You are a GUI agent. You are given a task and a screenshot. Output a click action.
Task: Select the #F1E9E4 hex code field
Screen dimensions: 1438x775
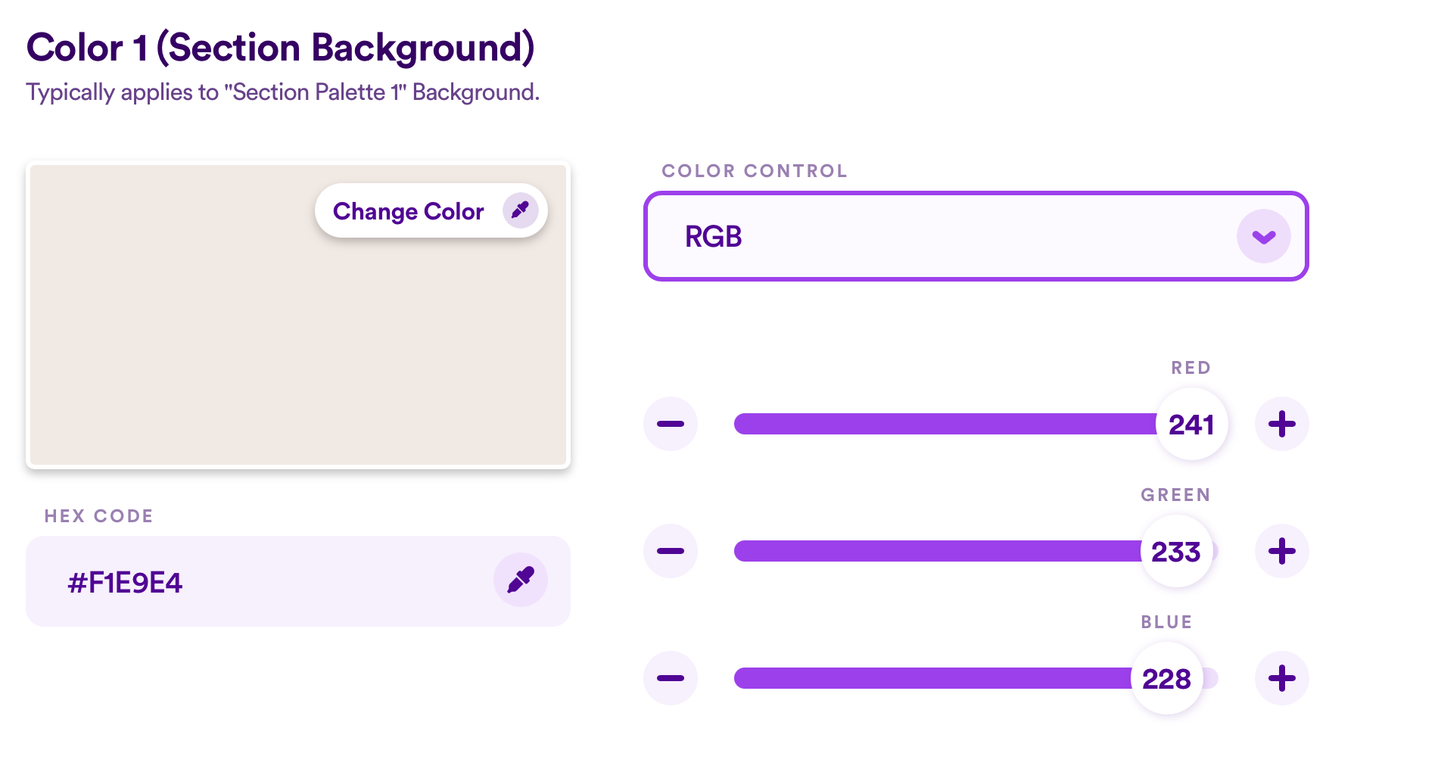(298, 581)
